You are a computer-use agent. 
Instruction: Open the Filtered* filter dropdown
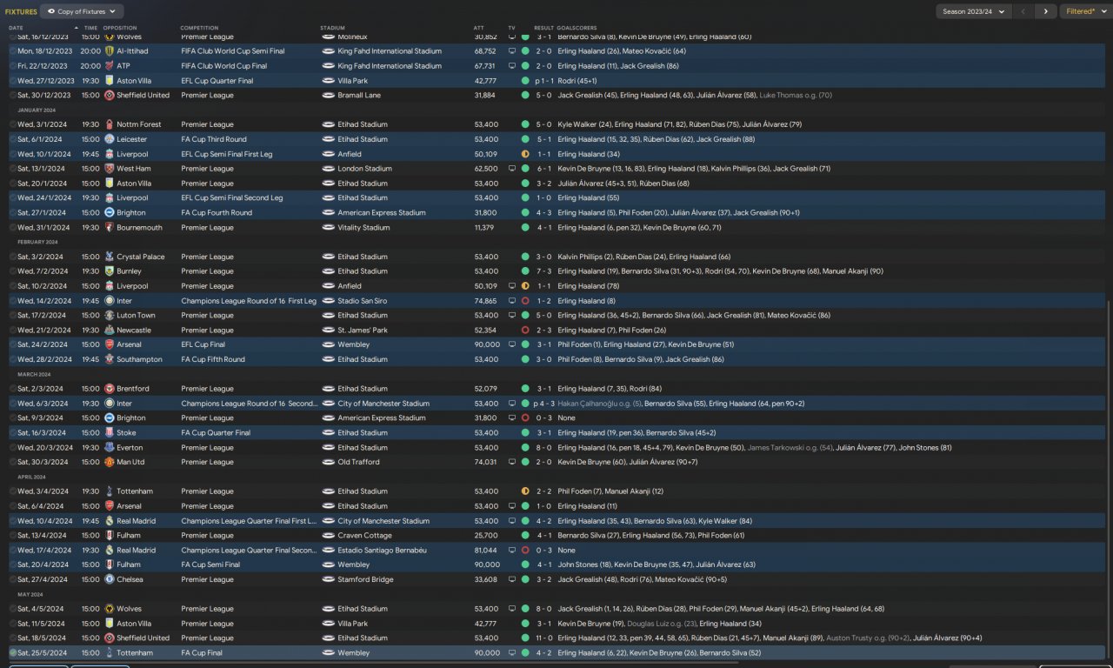click(1084, 11)
